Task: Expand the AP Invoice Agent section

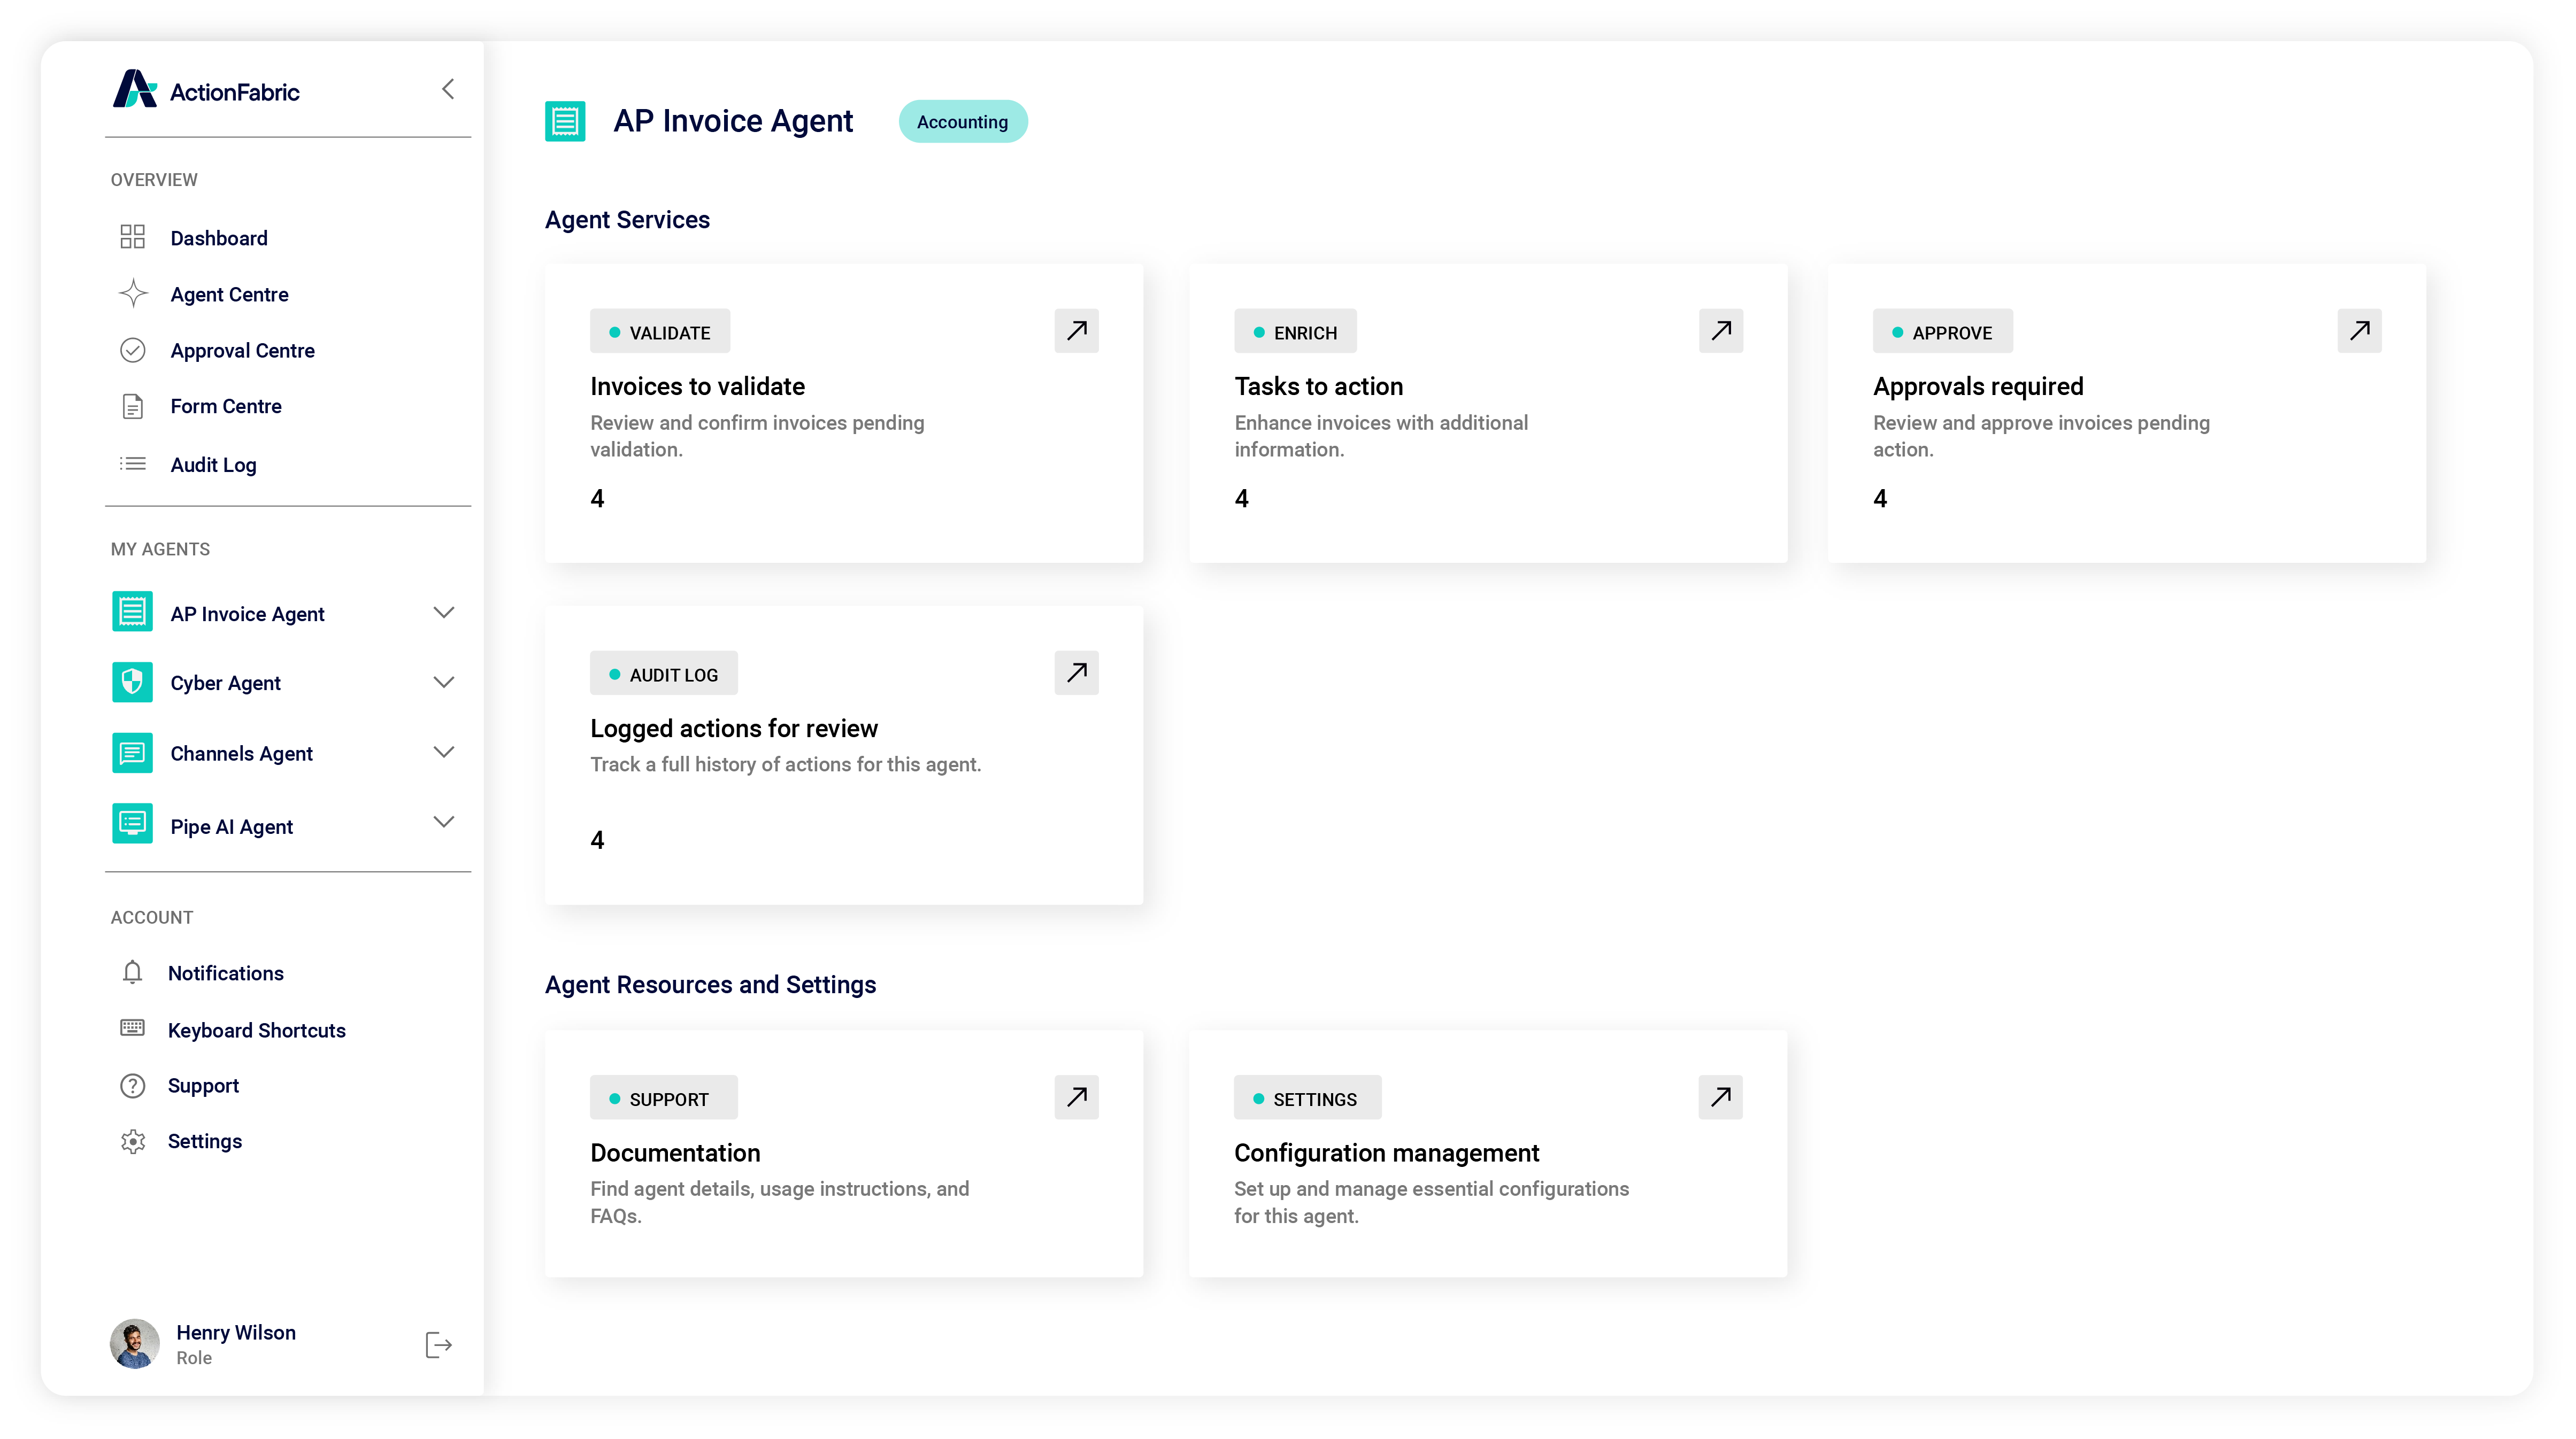Action: (x=444, y=612)
